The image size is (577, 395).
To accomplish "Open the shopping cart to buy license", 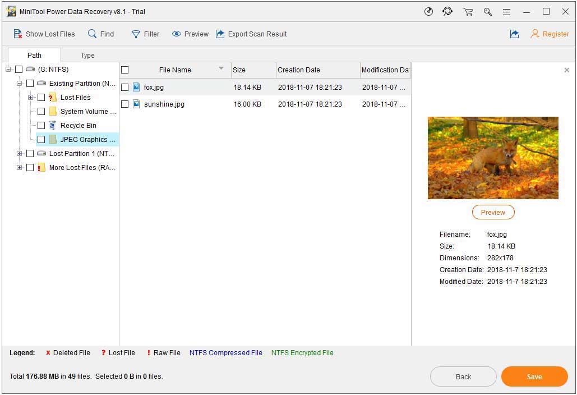I will 468,11.
